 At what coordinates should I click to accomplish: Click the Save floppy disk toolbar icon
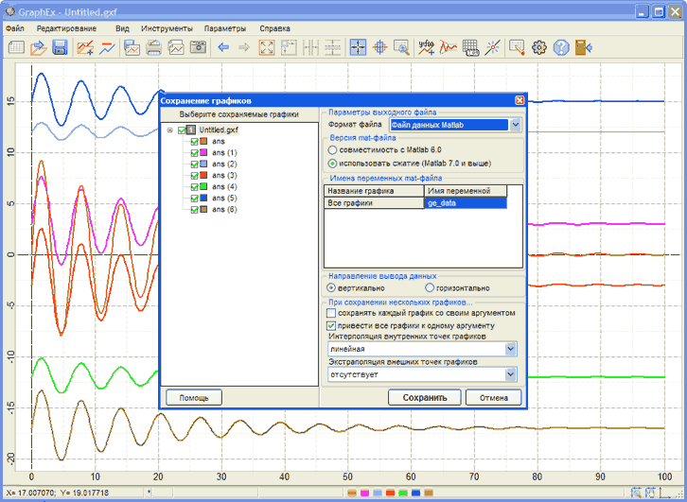click(x=60, y=47)
